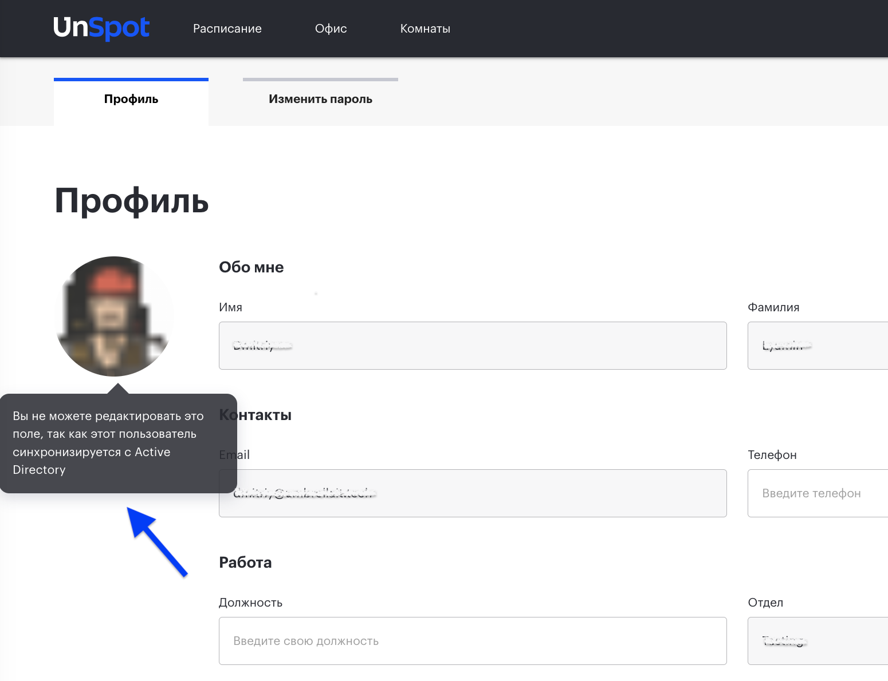This screenshot has height=681, width=888.
Task: Click the Работа section heading
Action: pos(245,563)
